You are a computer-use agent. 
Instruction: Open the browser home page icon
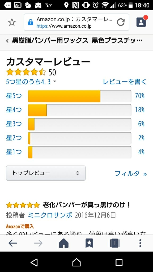tap(64, 243)
